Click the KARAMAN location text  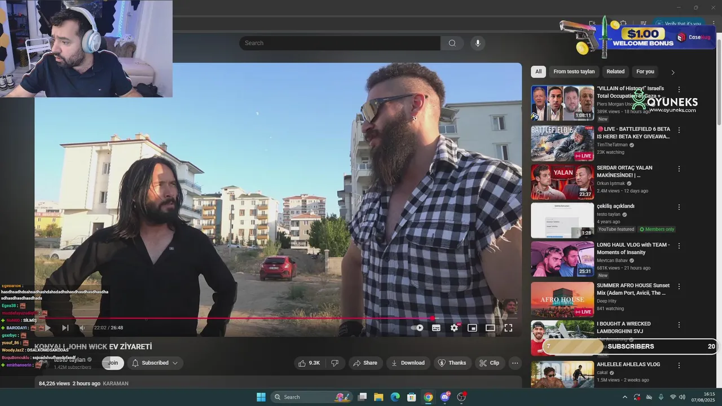116,383
